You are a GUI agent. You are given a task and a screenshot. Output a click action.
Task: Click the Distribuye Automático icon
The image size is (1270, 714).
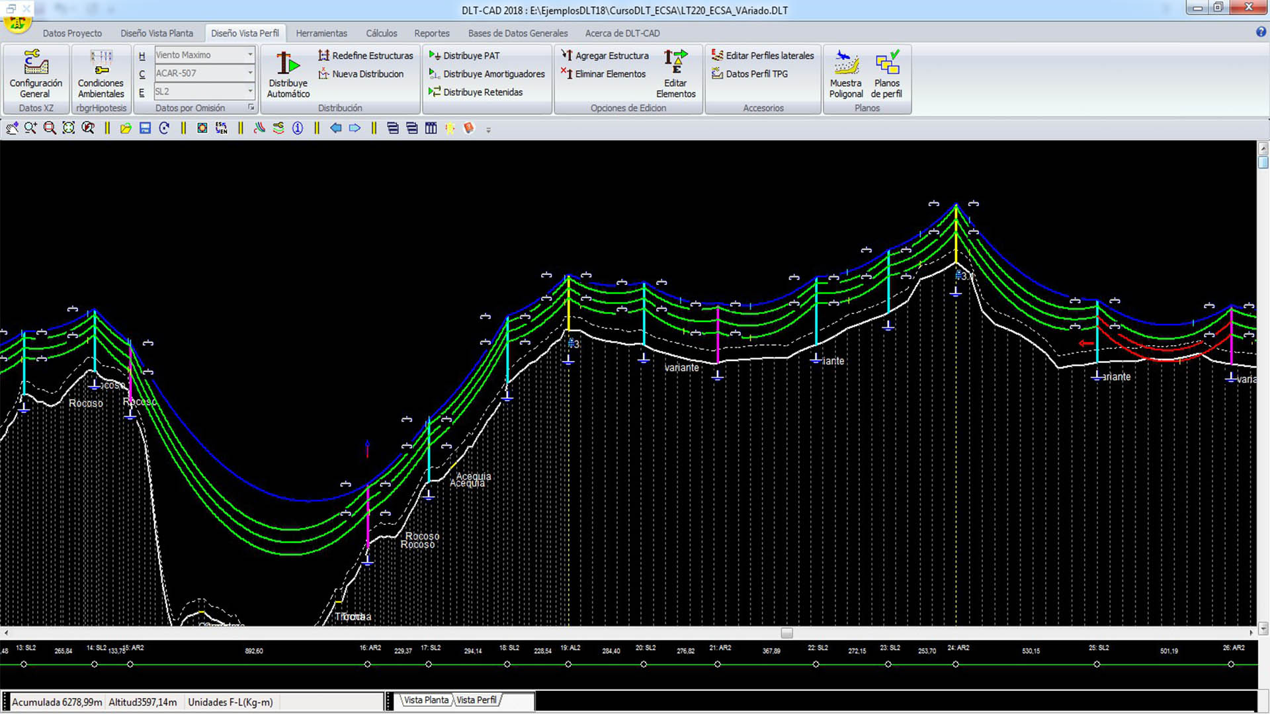(x=288, y=64)
